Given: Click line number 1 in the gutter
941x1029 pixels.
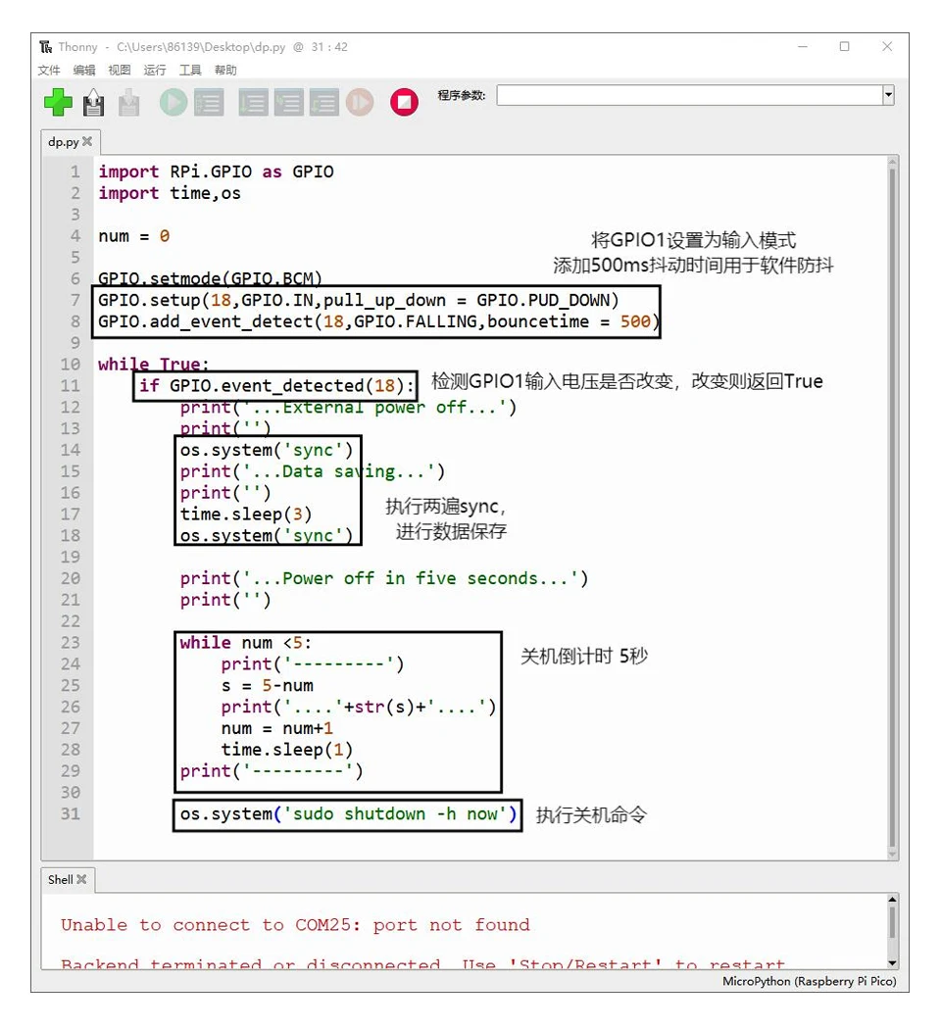Looking at the screenshot, I should tap(75, 171).
